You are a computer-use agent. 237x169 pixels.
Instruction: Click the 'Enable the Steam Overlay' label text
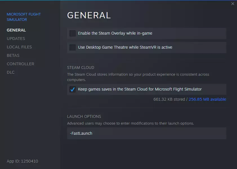115,33
